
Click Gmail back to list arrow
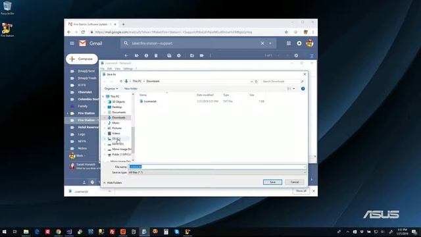tap(126, 55)
